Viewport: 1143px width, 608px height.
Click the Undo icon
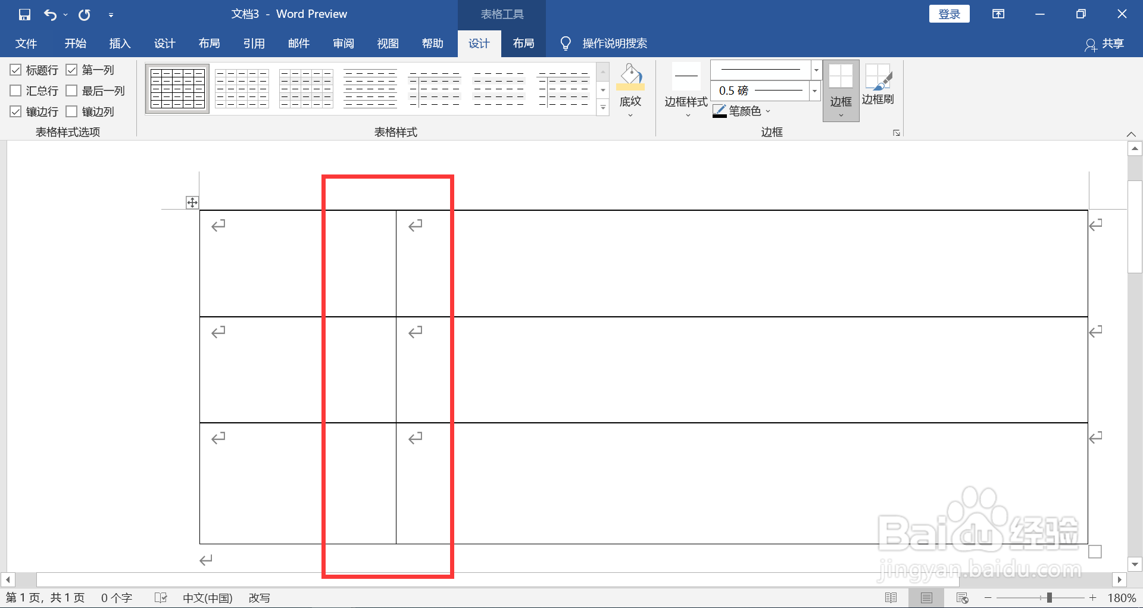(51, 14)
